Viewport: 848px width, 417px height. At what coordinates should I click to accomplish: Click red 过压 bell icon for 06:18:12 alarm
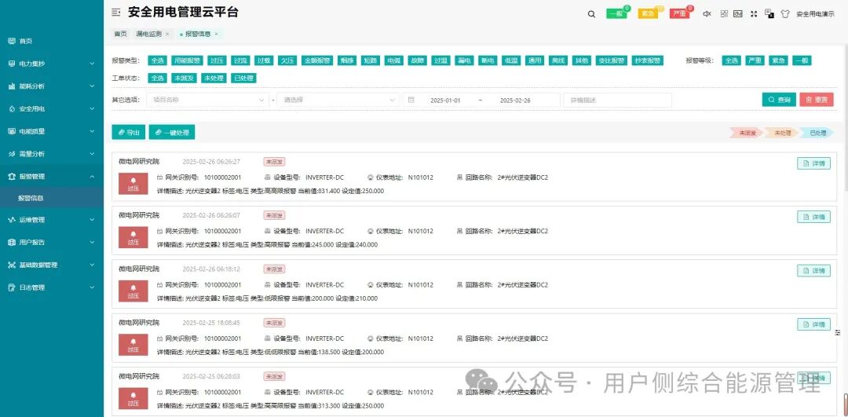pos(133,291)
